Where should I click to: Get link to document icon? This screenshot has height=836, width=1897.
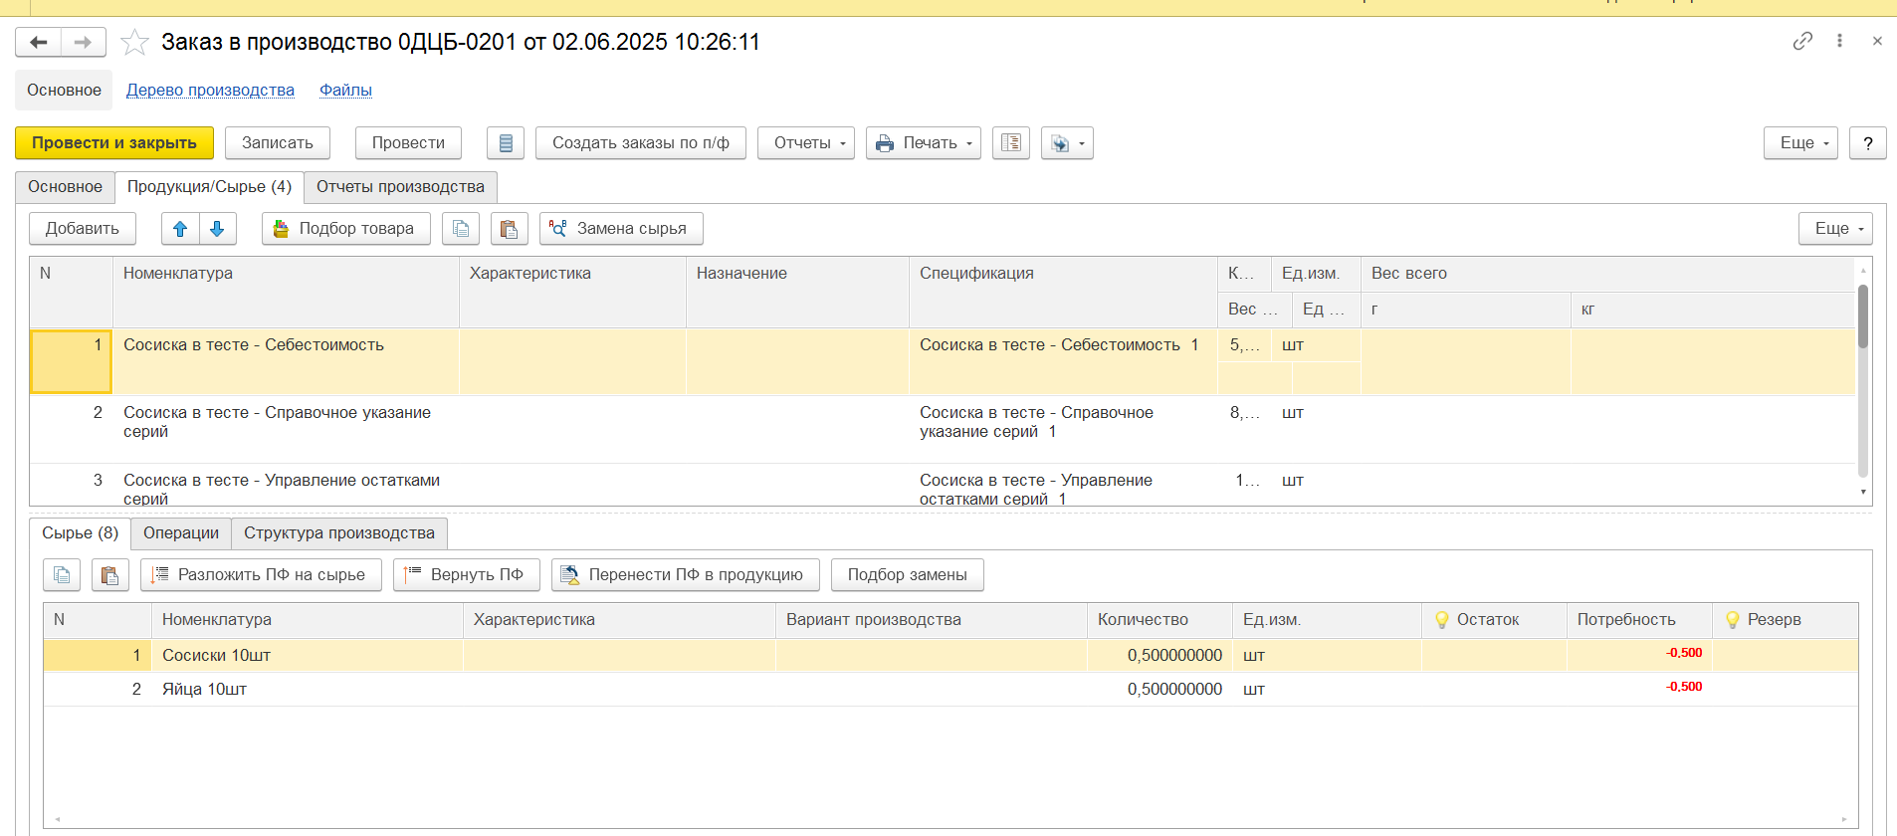pos(1802,41)
